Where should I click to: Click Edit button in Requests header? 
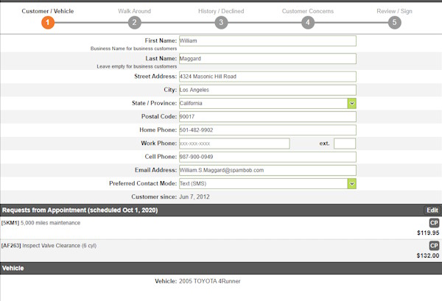(x=432, y=210)
